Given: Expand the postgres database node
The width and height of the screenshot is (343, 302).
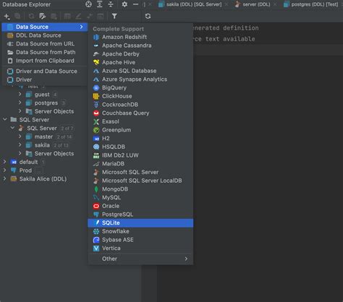Looking at the screenshot, I should pyautogui.click(x=20, y=103).
